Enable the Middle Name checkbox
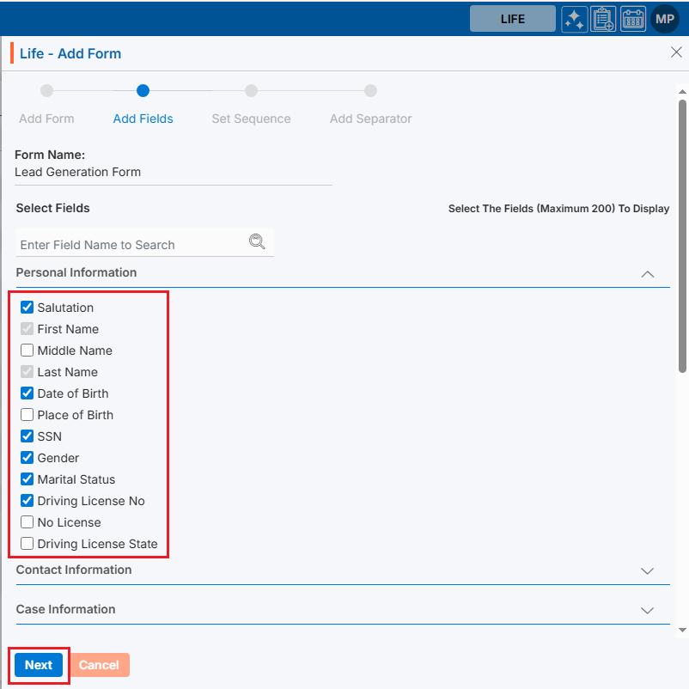Screen dimensions: 689x689 click(27, 351)
